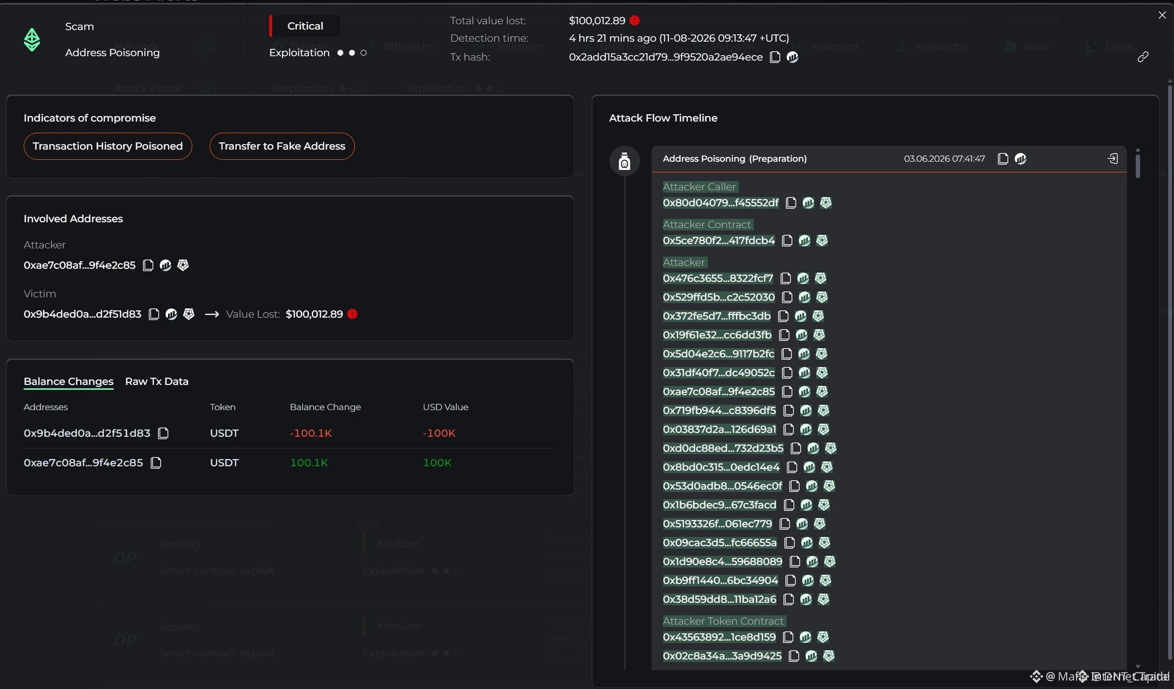This screenshot has height=689, width=1174.
Task: Open bar-chart explorer icon beside the Tx hash
Action: (x=793, y=57)
